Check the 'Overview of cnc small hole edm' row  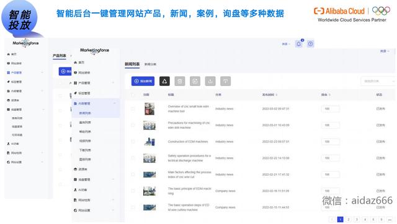133,109
